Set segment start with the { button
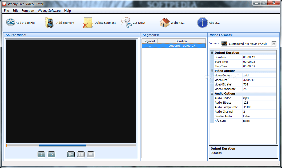This screenshot has height=168, width=282. 41,154
